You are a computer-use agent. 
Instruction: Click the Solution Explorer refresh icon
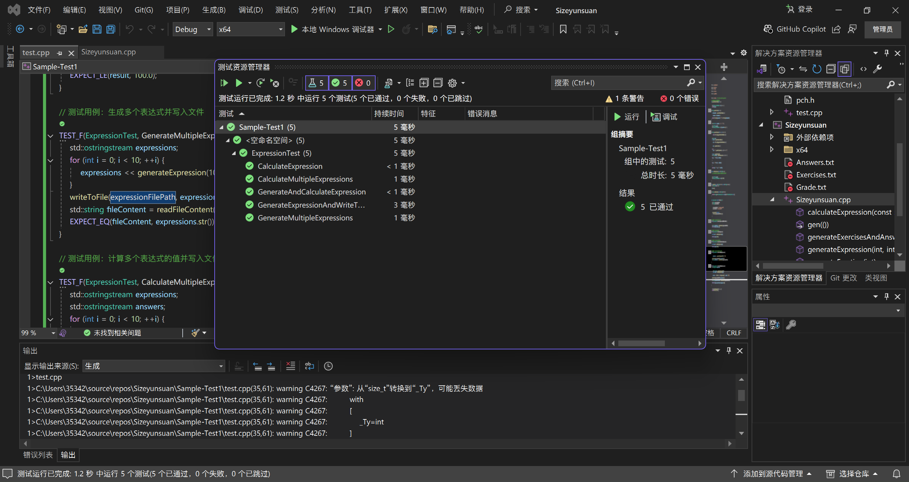(817, 69)
